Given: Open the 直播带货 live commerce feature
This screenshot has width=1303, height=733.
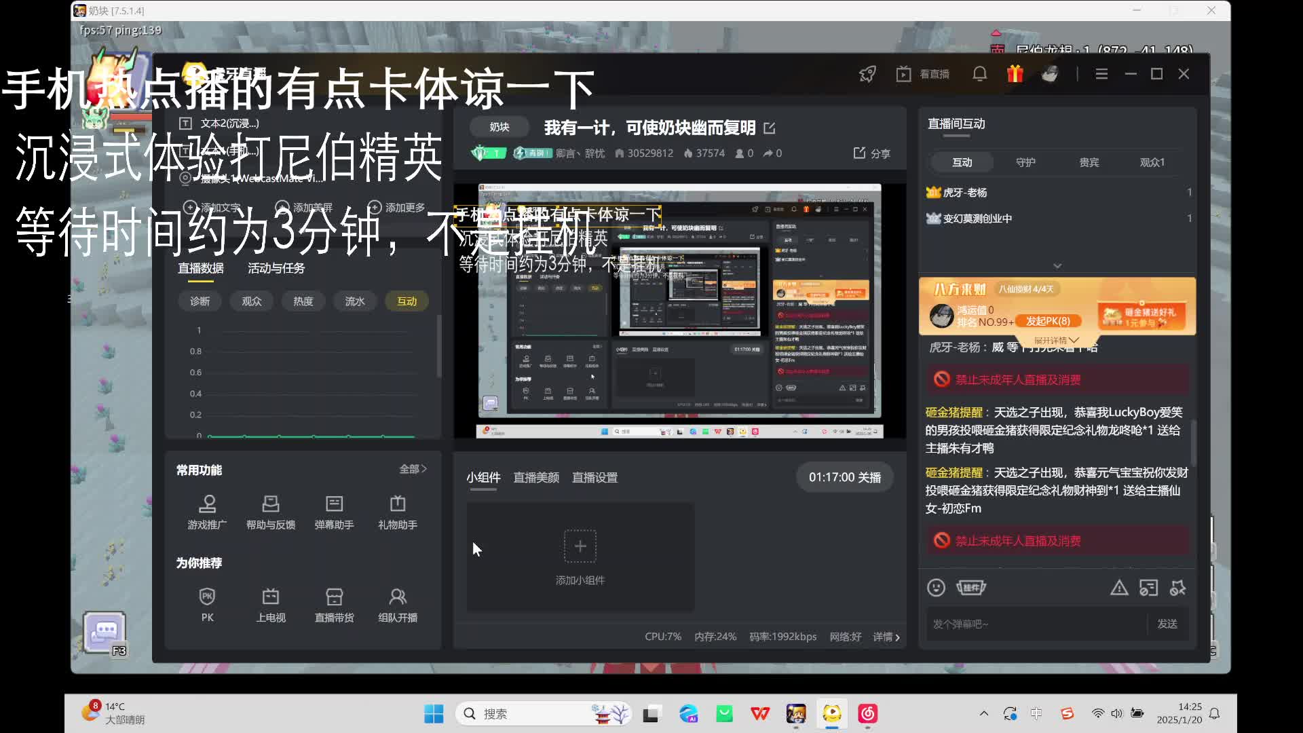Looking at the screenshot, I should coord(334,604).
